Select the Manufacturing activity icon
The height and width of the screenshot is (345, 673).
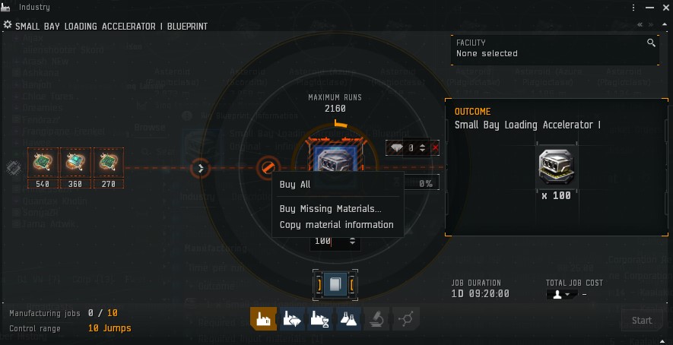pos(263,319)
